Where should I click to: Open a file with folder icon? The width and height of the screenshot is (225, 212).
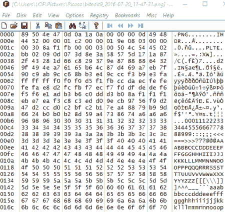(x=14, y=25)
